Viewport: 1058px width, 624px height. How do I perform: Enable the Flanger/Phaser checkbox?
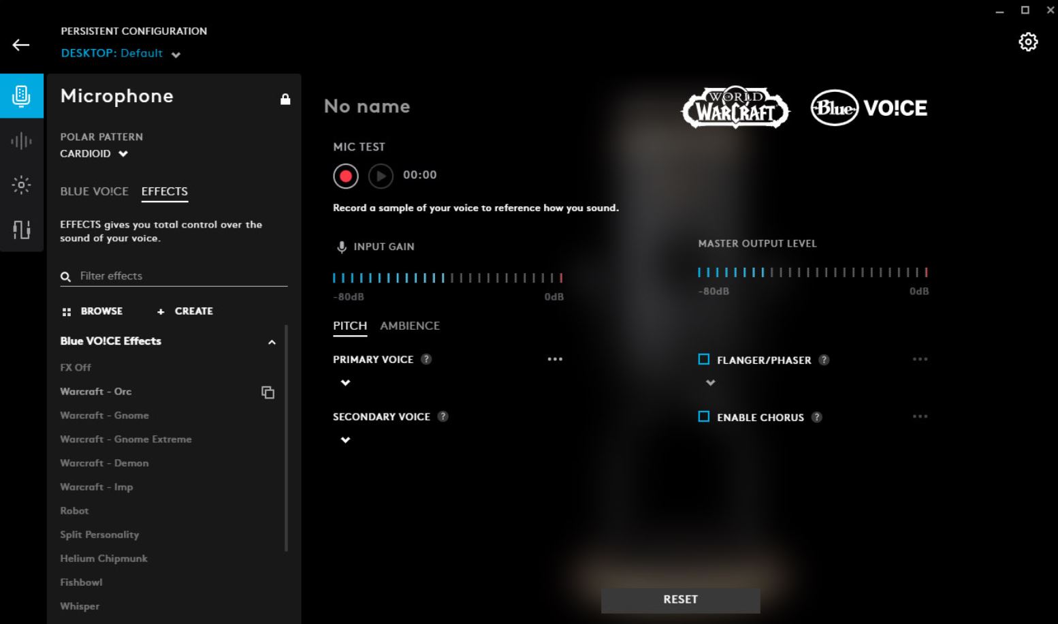click(704, 359)
